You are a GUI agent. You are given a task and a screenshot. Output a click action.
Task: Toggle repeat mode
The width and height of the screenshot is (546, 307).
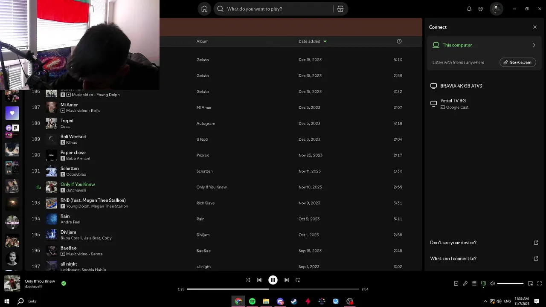pos(298,280)
